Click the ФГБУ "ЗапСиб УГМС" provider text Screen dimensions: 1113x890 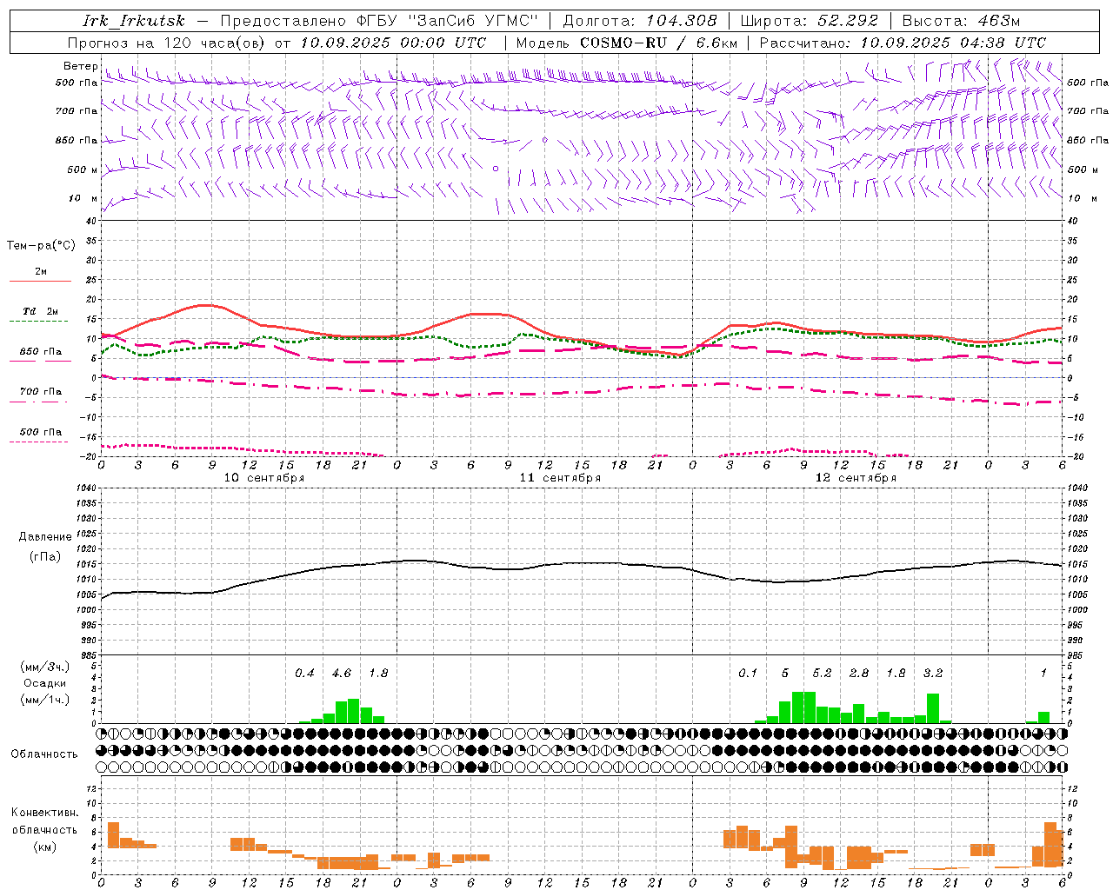click(x=448, y=21)
